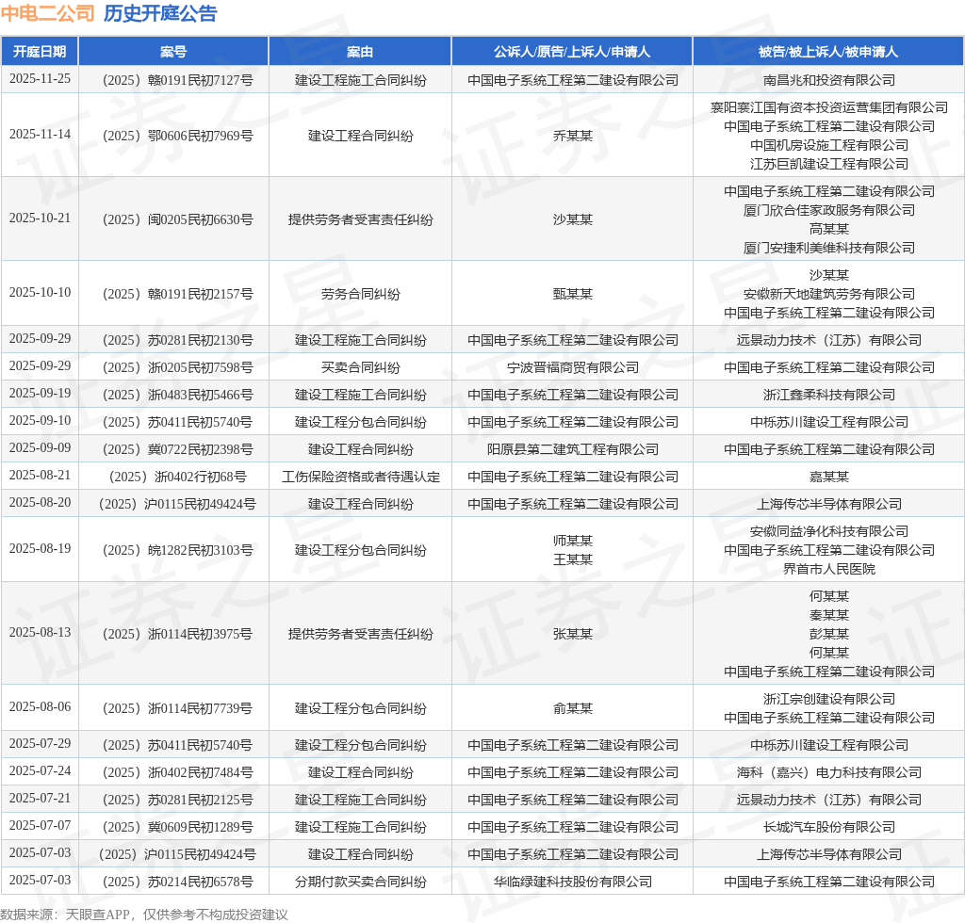Viewport: 965px width, 923px height.
Task: Click plaintiff 乔某某
Action: point(572,136)
